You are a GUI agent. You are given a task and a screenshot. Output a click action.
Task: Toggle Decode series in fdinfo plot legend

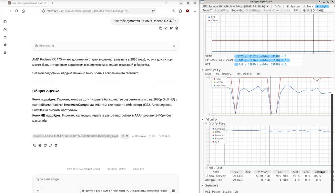pos(218,135)
